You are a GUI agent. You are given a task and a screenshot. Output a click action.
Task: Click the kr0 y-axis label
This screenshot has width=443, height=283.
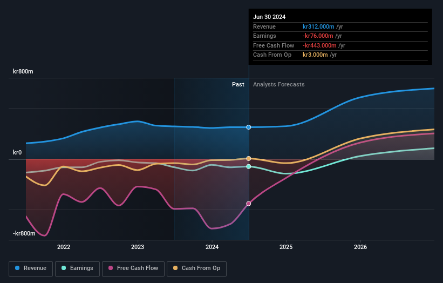click(x=17, y=152)
